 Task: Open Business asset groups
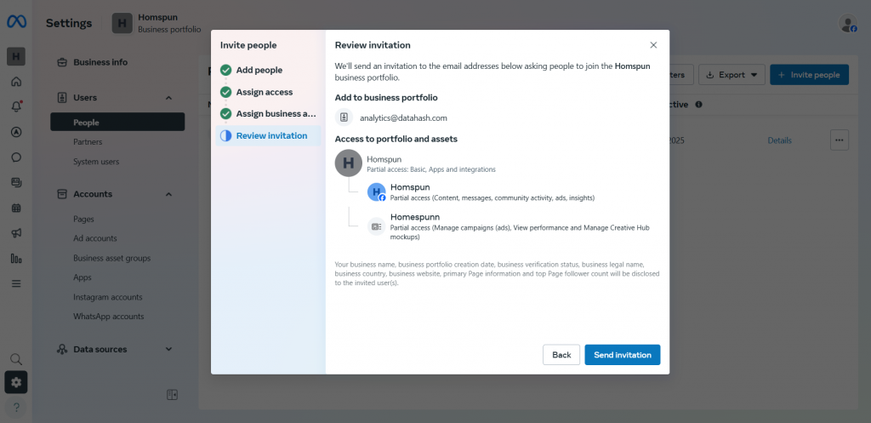pos(111,258)
